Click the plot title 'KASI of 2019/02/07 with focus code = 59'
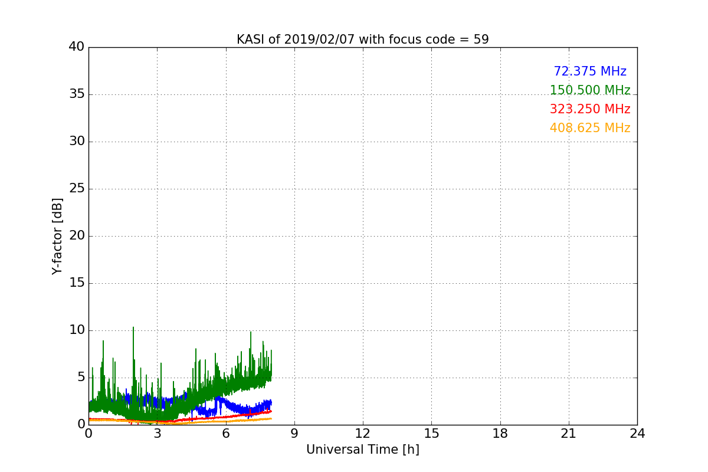Image resolution: width=708 pixels, height=472 pixels. (363, 40)
